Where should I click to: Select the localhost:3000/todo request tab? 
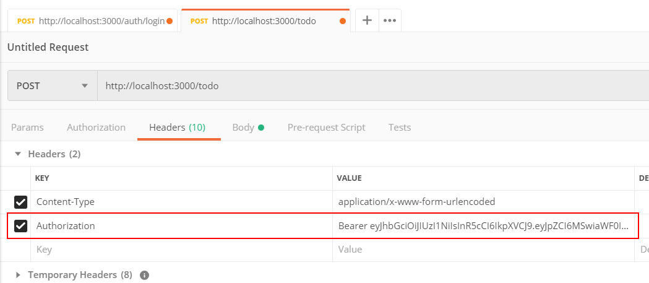click(265, 20)
